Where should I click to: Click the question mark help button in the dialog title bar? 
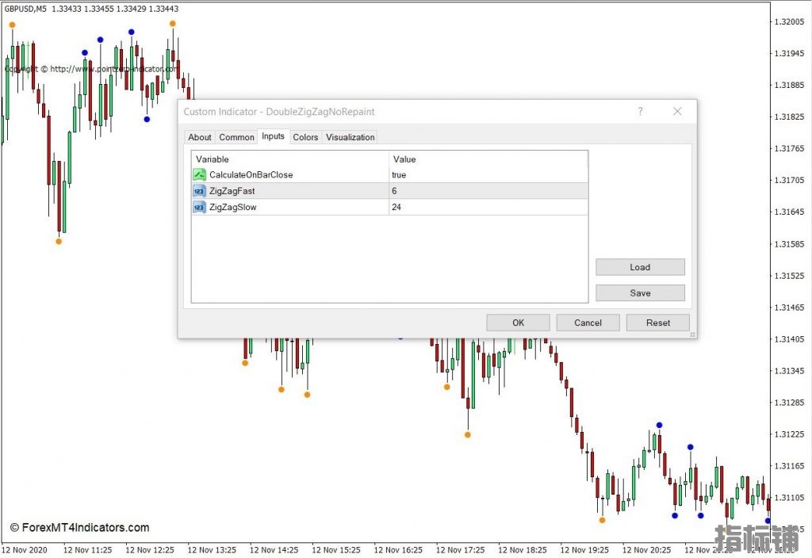tap(641, 112)
